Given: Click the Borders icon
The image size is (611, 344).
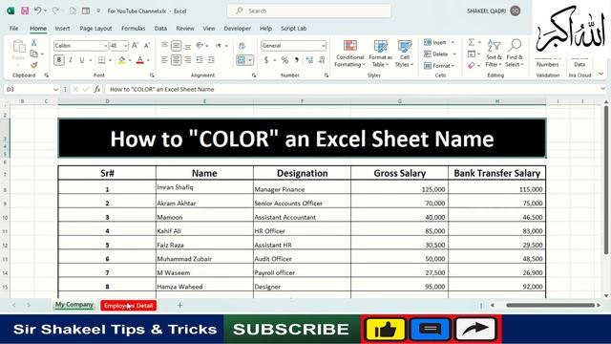Looking at the screenshot, I should [102, 60].
